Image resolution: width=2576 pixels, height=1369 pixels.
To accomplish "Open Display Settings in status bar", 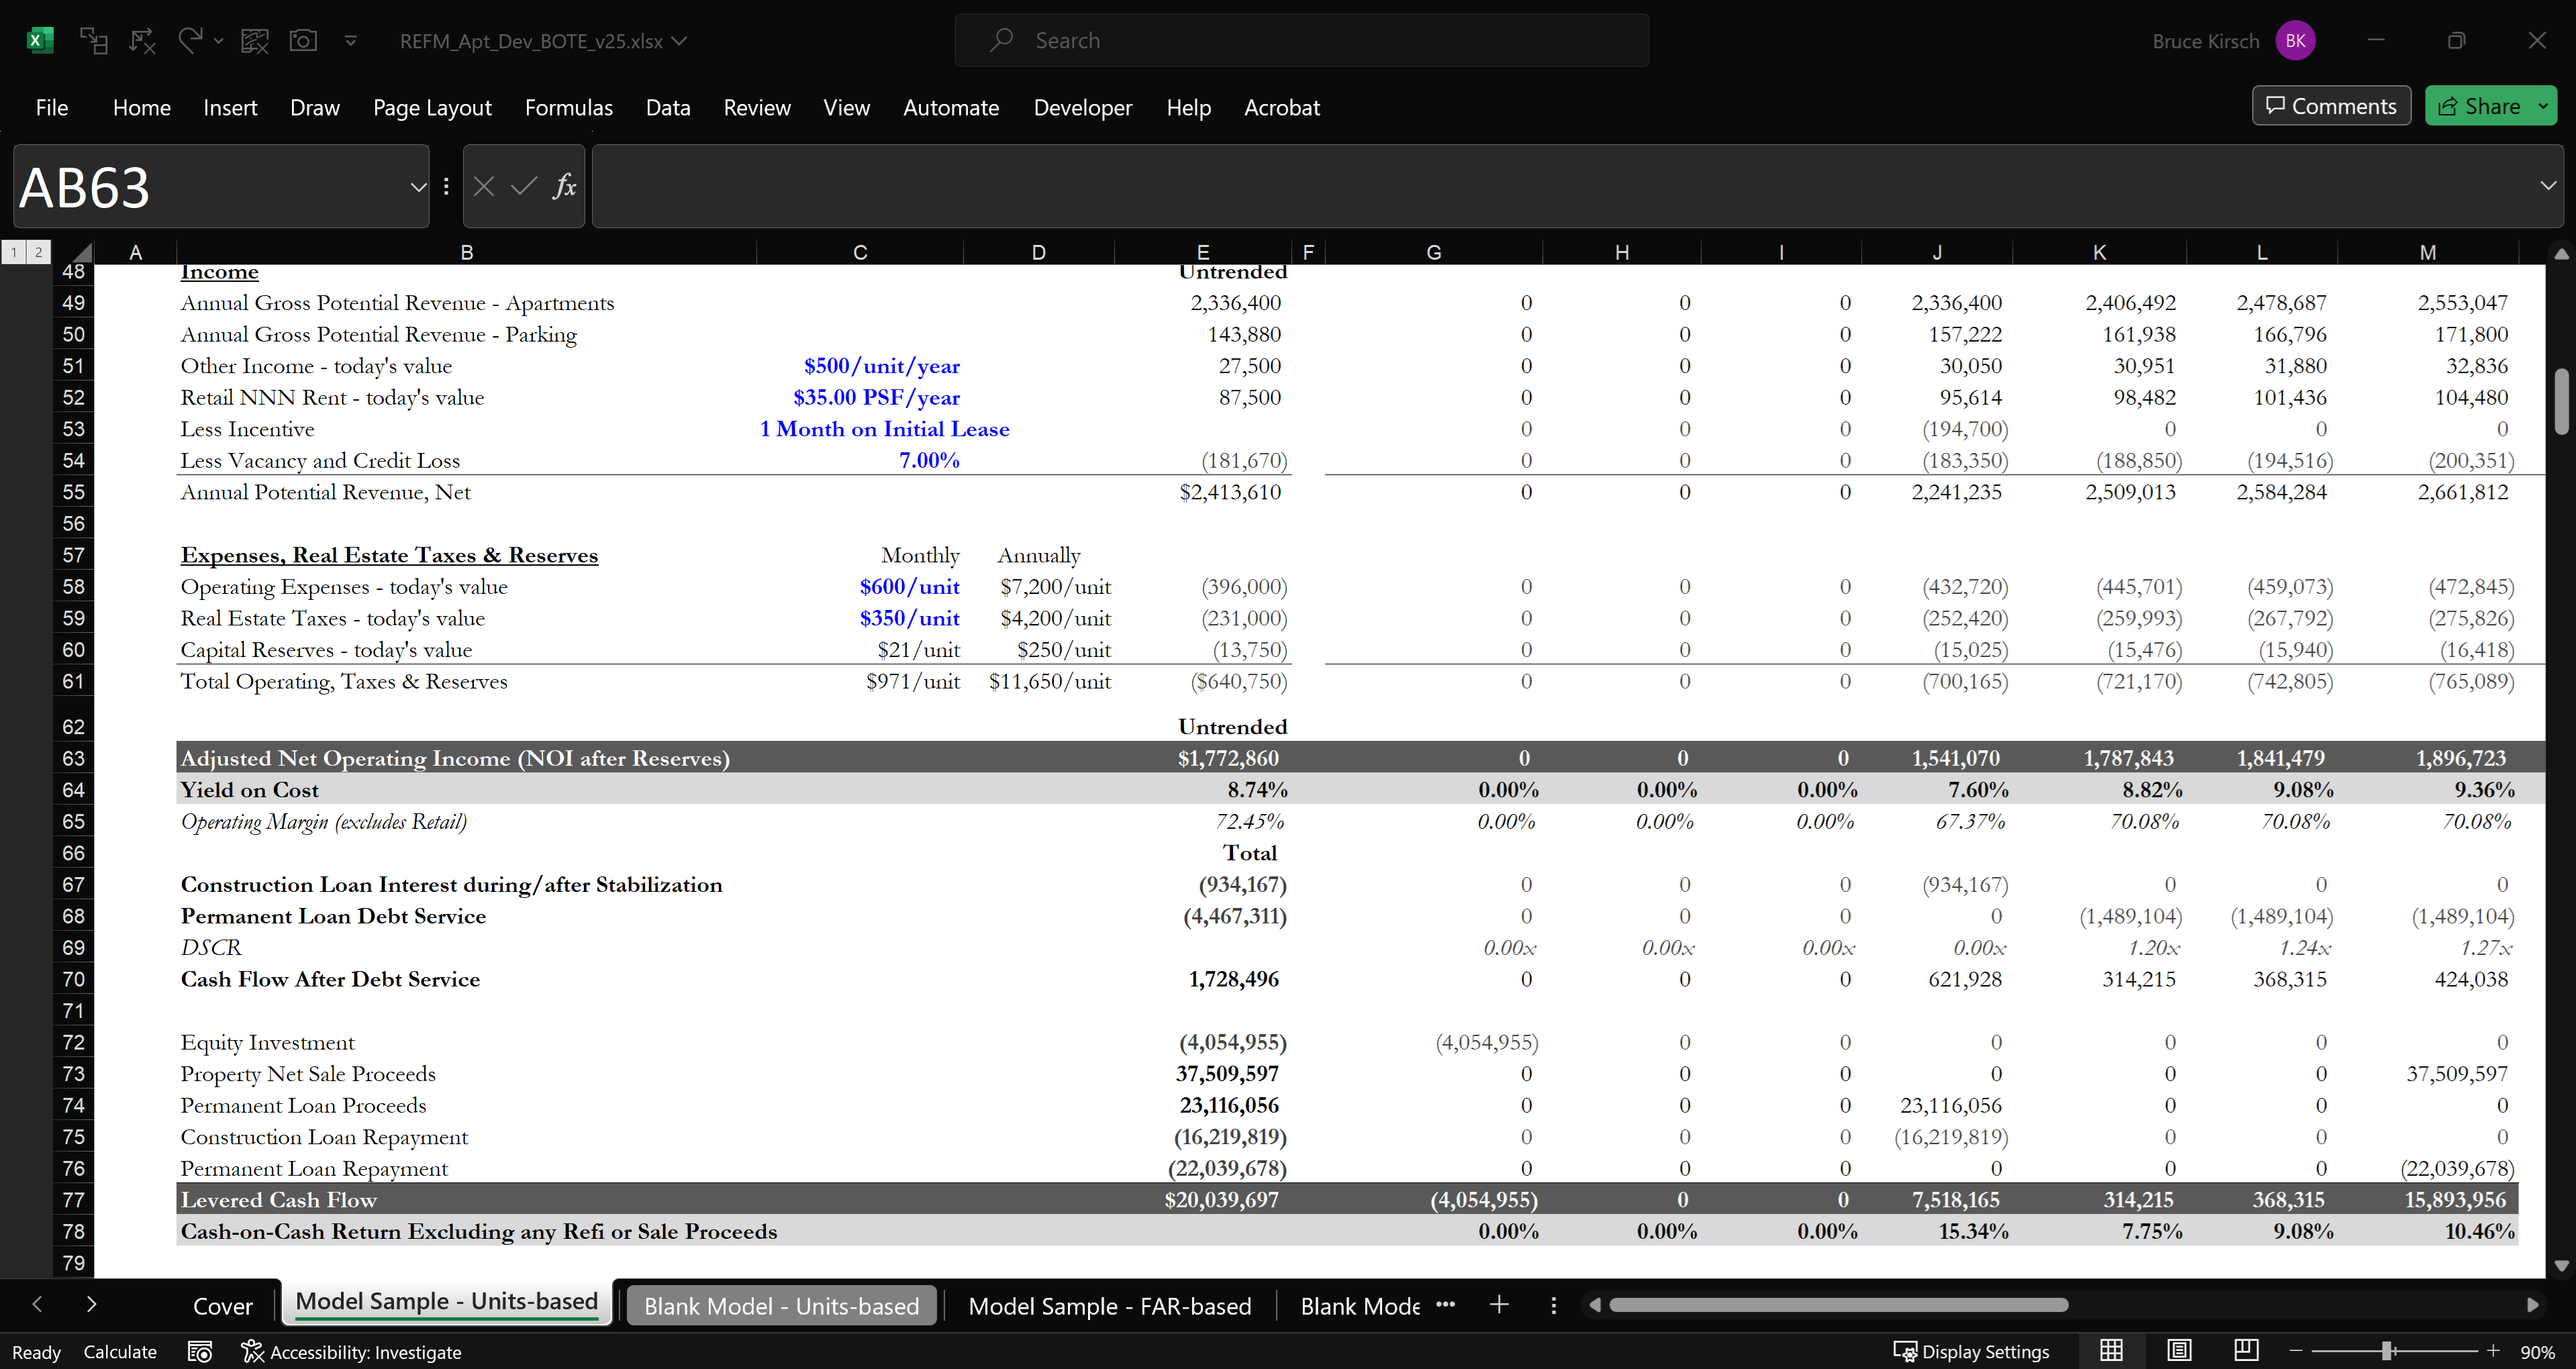I will coord(1971,1352).
